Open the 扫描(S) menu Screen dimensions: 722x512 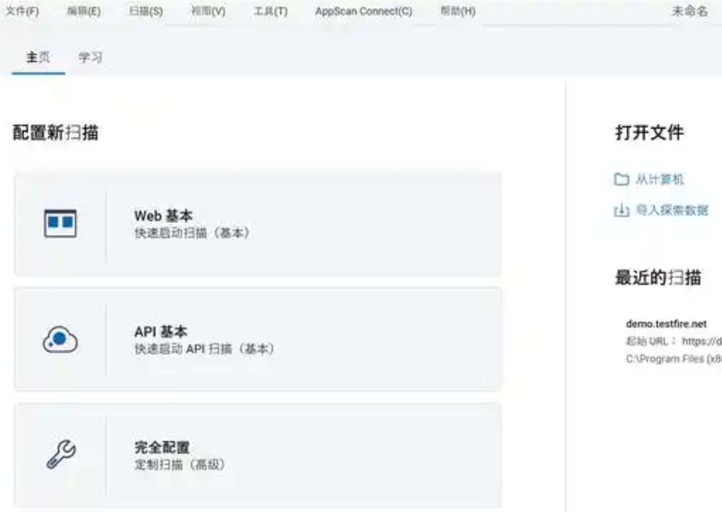(x=146, y=11)
